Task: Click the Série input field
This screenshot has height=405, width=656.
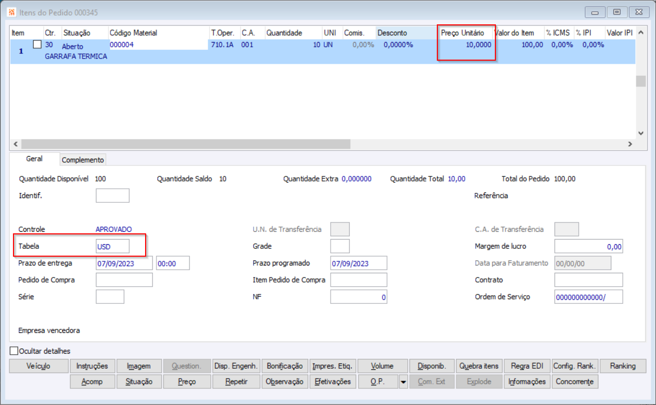Action: click(110, 297)
